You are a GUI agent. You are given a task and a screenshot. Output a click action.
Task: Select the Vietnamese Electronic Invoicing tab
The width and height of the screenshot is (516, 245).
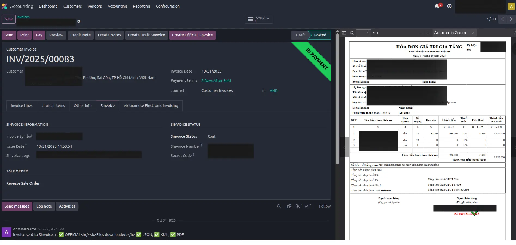pos(151,106)
